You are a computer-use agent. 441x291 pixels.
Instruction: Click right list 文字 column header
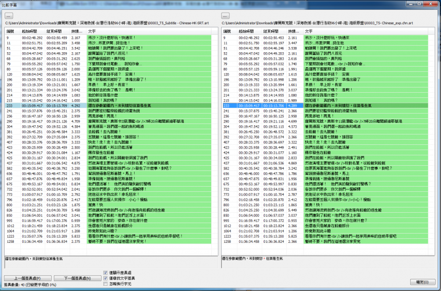click(366, 31)
